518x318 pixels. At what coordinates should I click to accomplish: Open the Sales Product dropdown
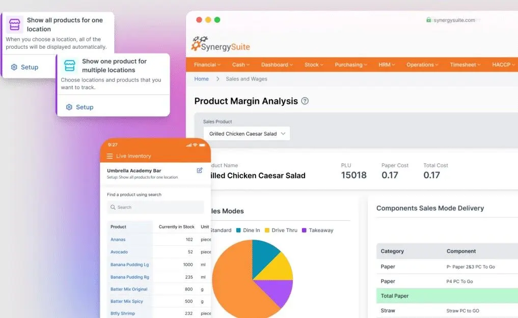(x=247, y=134)
